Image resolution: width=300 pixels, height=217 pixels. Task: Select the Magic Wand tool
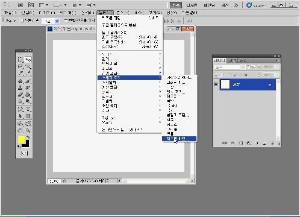(28, 66)
